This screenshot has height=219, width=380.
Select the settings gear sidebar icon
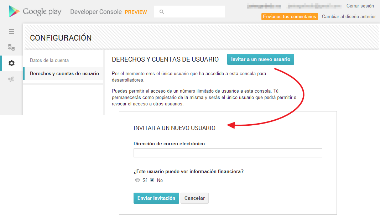[x=11, y=63]
